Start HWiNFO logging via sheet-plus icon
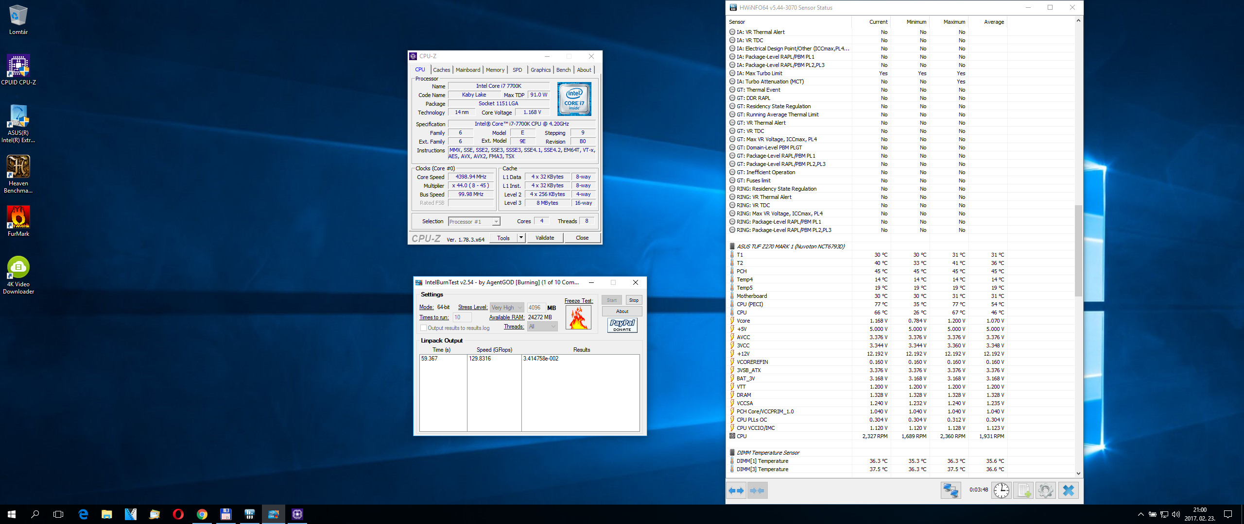This screenshot has width=1244, height=524. click(x=1023, y=491)
